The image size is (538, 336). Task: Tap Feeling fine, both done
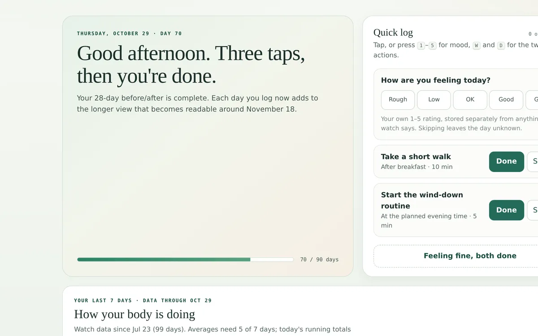470,256
